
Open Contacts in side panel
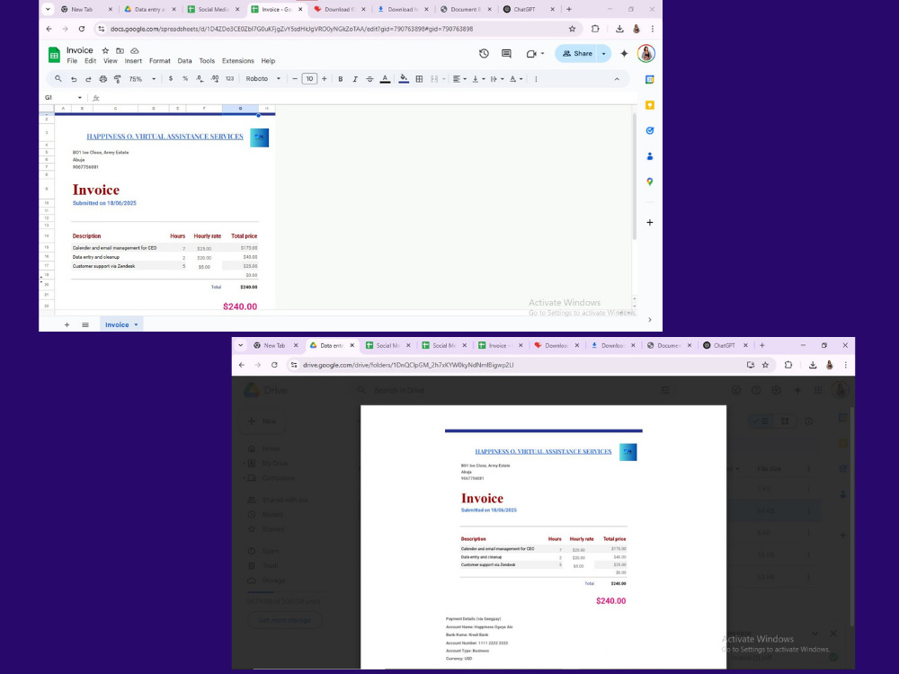tap(650, 155)
